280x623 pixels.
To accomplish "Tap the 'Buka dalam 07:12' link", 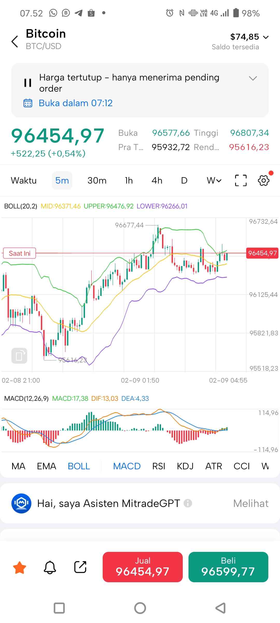I will click(76, 103).
